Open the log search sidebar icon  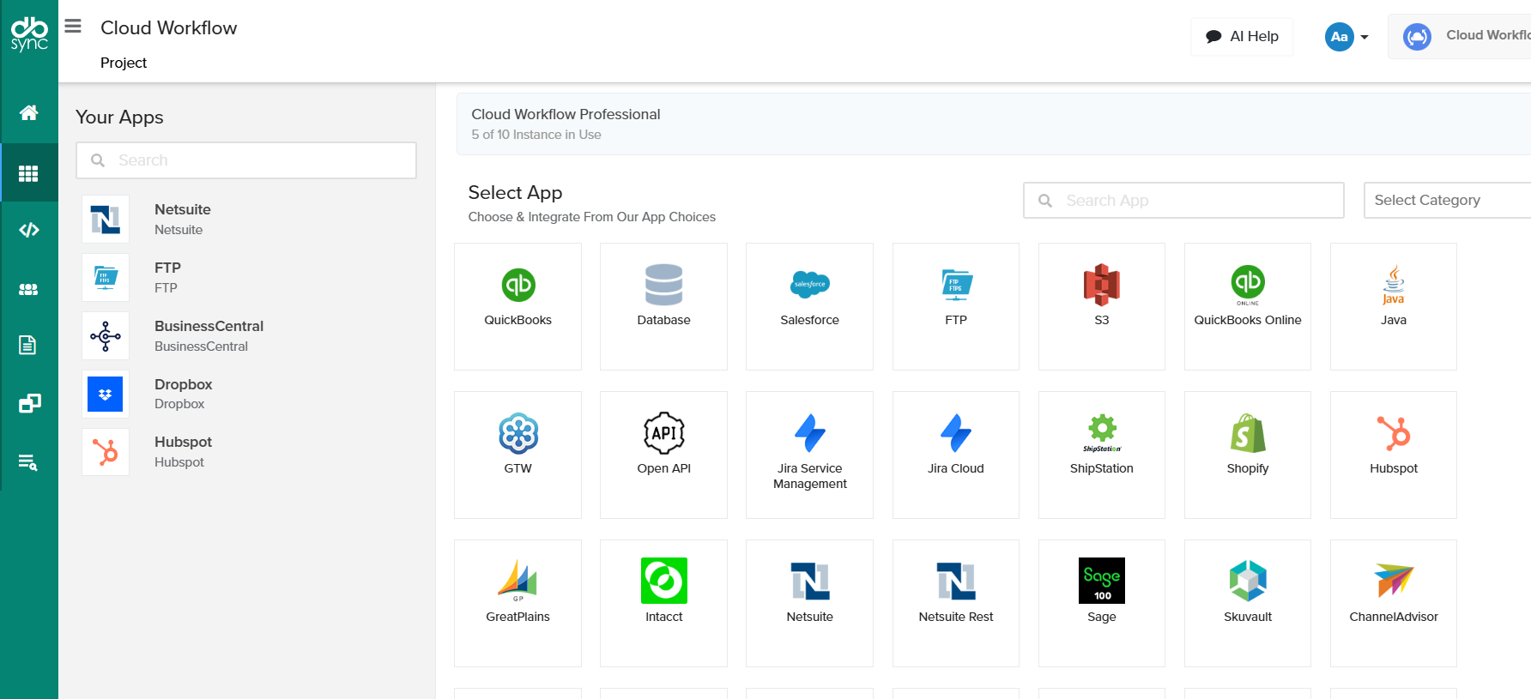point(28,462)
